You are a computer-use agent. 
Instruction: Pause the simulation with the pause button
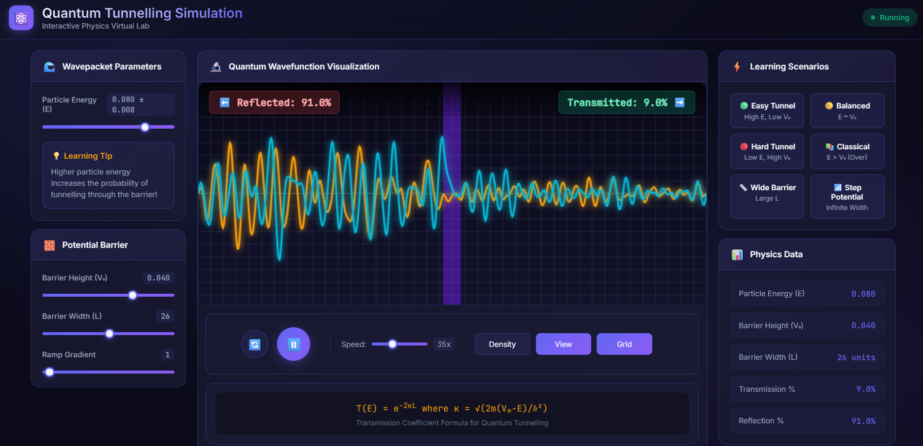pos(293,344)
